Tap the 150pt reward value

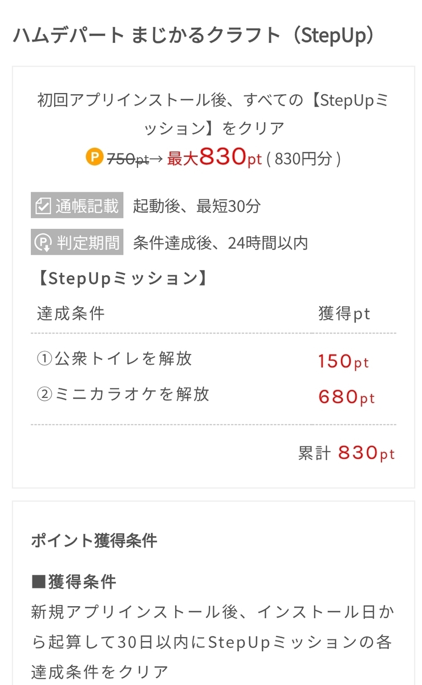pyautogui.click(x=344, y=361)
